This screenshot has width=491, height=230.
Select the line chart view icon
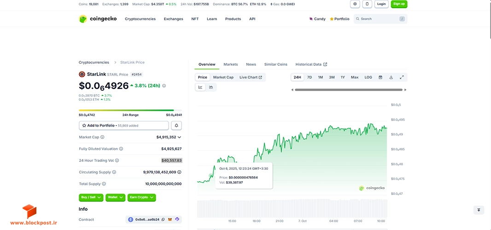(200, 87)
